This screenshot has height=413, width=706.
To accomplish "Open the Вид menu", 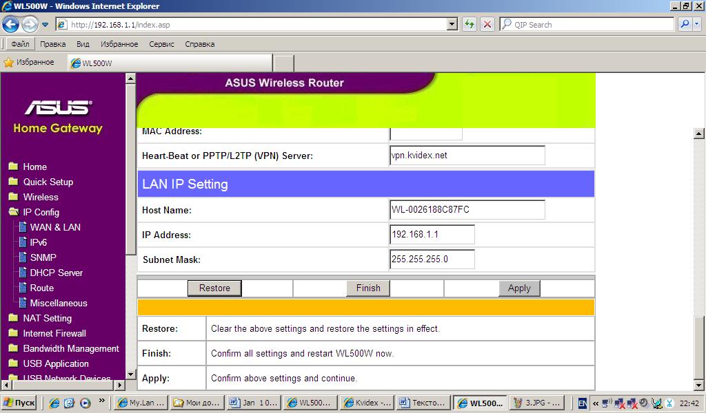I will (83, 44).
